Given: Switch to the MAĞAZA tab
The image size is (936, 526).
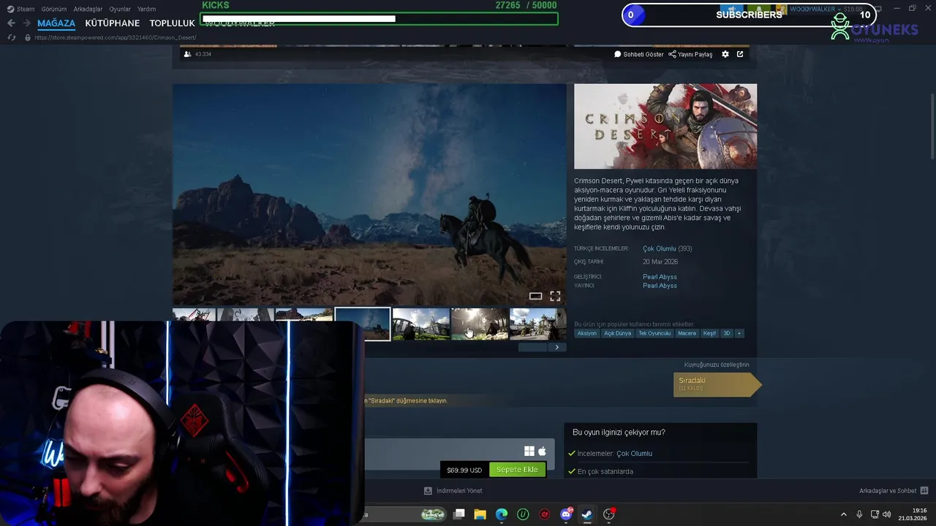Looking at the screenshot, I should coord(56,23).
